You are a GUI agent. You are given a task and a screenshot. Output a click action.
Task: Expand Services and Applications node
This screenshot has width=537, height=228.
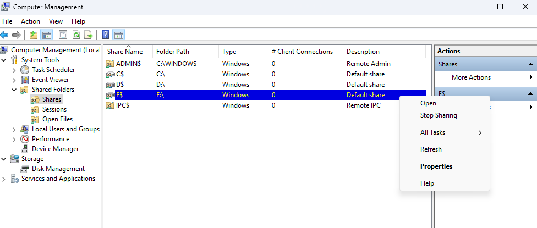click(x=4, y=179)
